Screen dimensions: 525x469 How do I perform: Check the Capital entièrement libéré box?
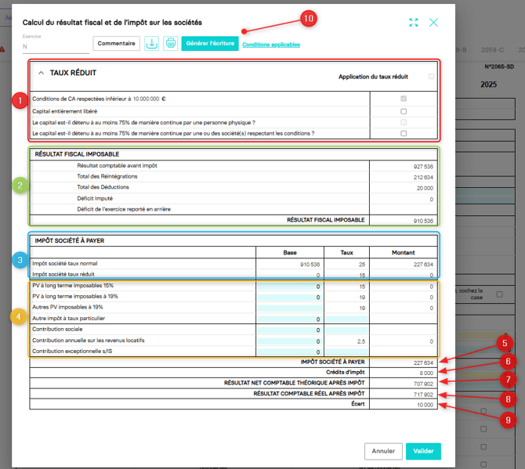tap(404, 111)
